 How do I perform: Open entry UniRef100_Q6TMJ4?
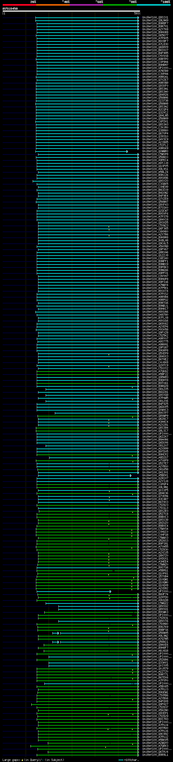155,752
